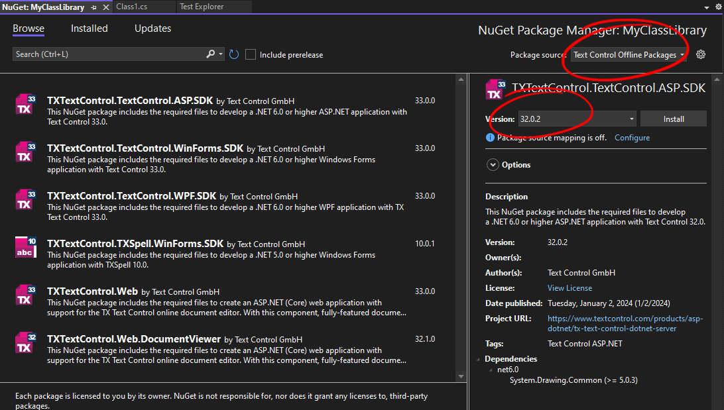Image resolution: width=724 pixels, height=410 pixels.
Task: Open the window options gear icon
Action: [x=719, y=7]
